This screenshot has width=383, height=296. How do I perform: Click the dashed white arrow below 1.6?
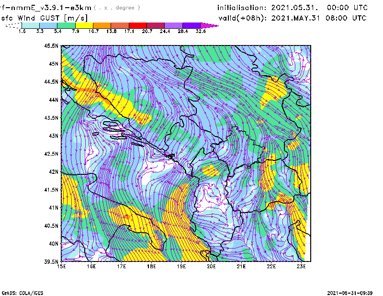[x=13, y=25]
